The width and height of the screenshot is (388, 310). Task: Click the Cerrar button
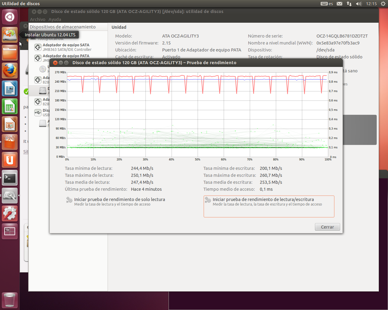327,227
